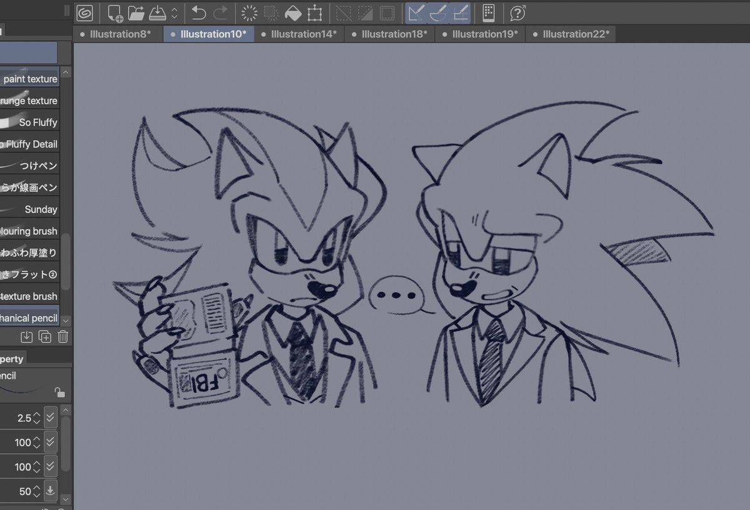Activate Scale/Rotate transform icon
The height and width of the screenshot is (510, 750).
pos(314,12)
